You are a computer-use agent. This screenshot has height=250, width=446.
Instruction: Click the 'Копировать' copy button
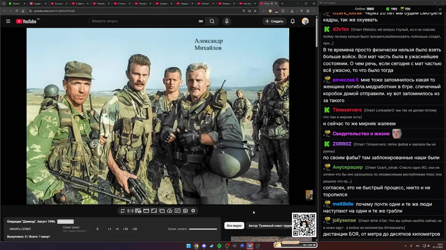(66, 222)
